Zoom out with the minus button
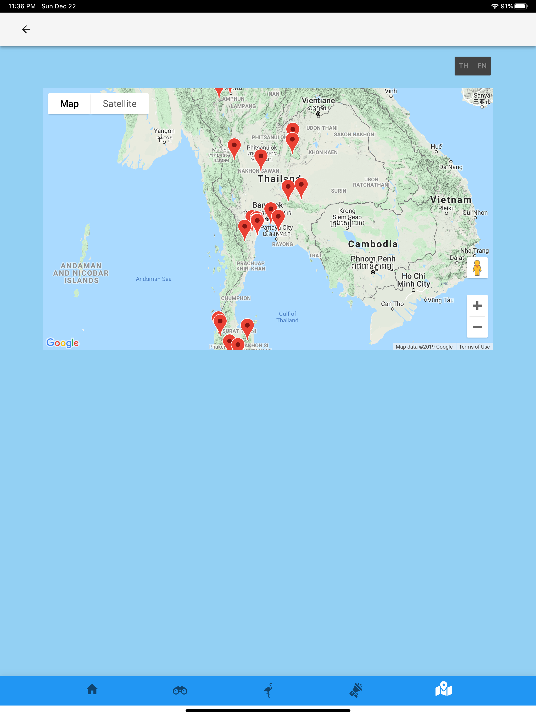The image size is (536, 716). (x=477, y=327)
